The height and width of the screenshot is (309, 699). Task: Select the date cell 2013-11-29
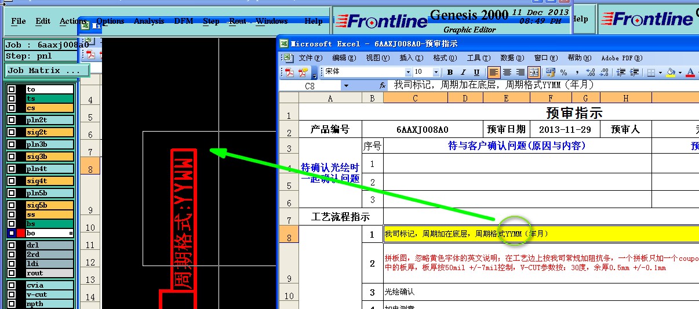[x=565, y=129]
